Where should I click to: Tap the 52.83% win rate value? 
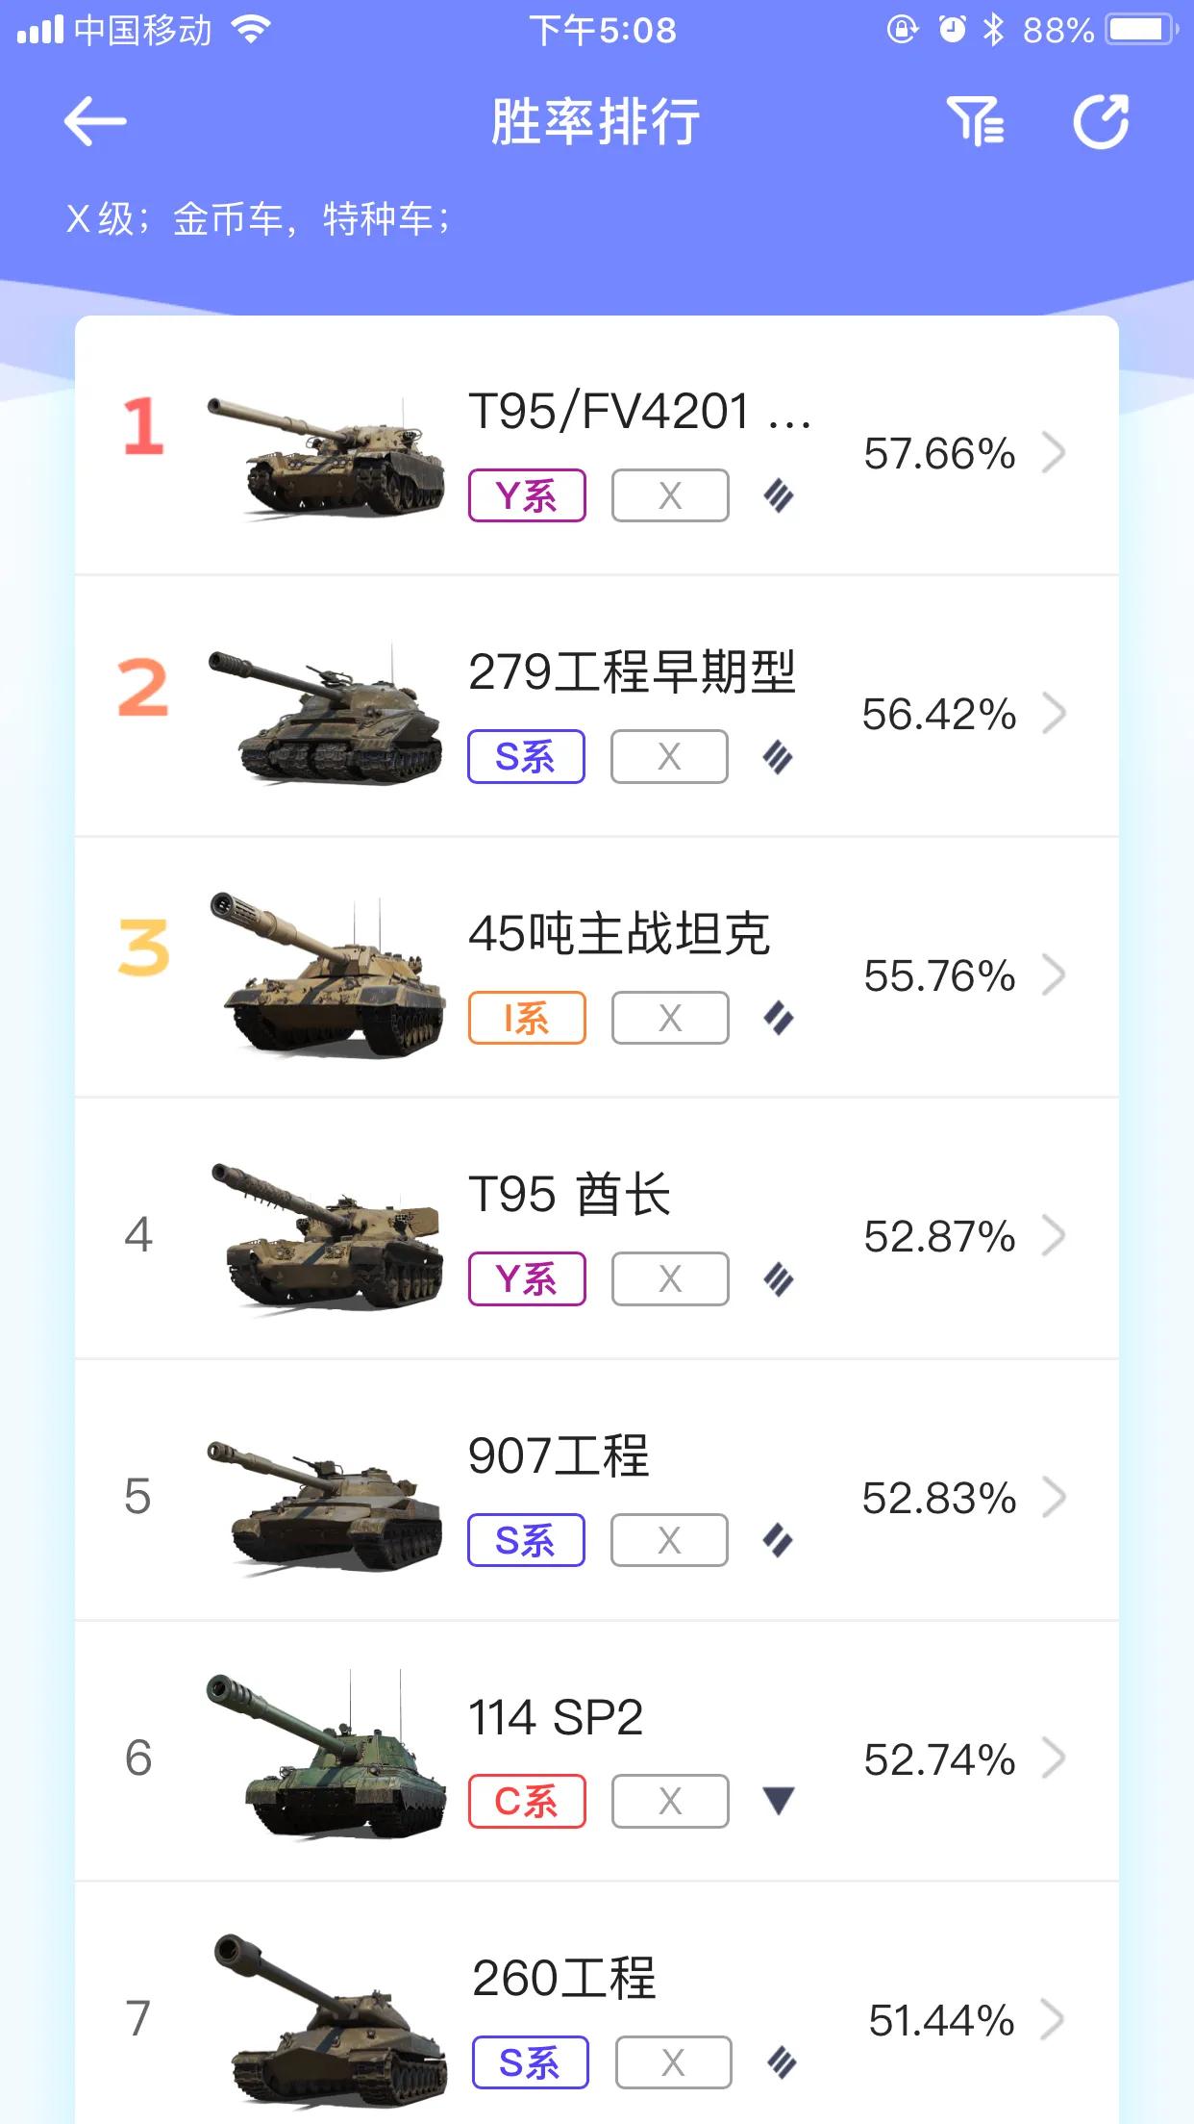pyautogui.click(x=939, y=1498)
